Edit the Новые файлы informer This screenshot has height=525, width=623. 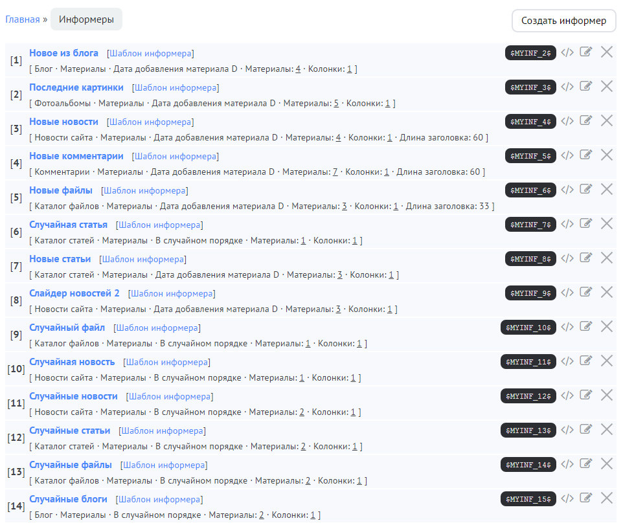click(x=586, y=189)
